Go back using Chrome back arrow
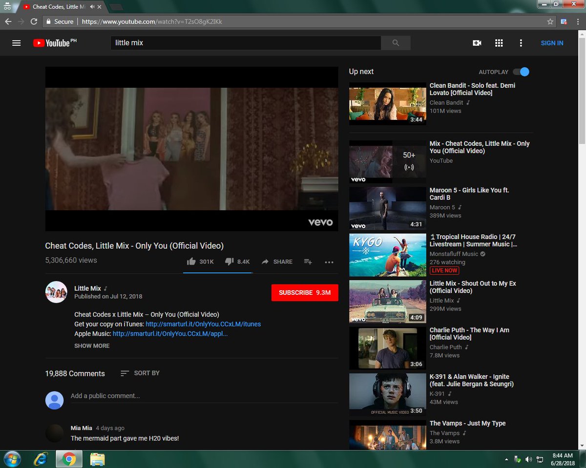The image size is (586, 468). (x=8, y=21)
